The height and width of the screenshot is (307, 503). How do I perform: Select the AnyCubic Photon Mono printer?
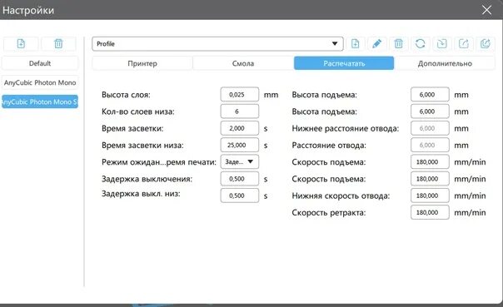40,82
